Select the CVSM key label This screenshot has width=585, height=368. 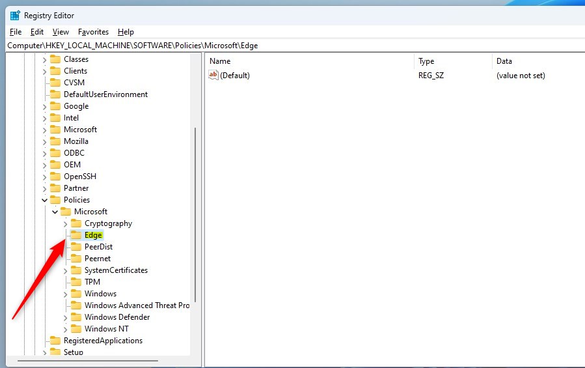tap(74, 83)
